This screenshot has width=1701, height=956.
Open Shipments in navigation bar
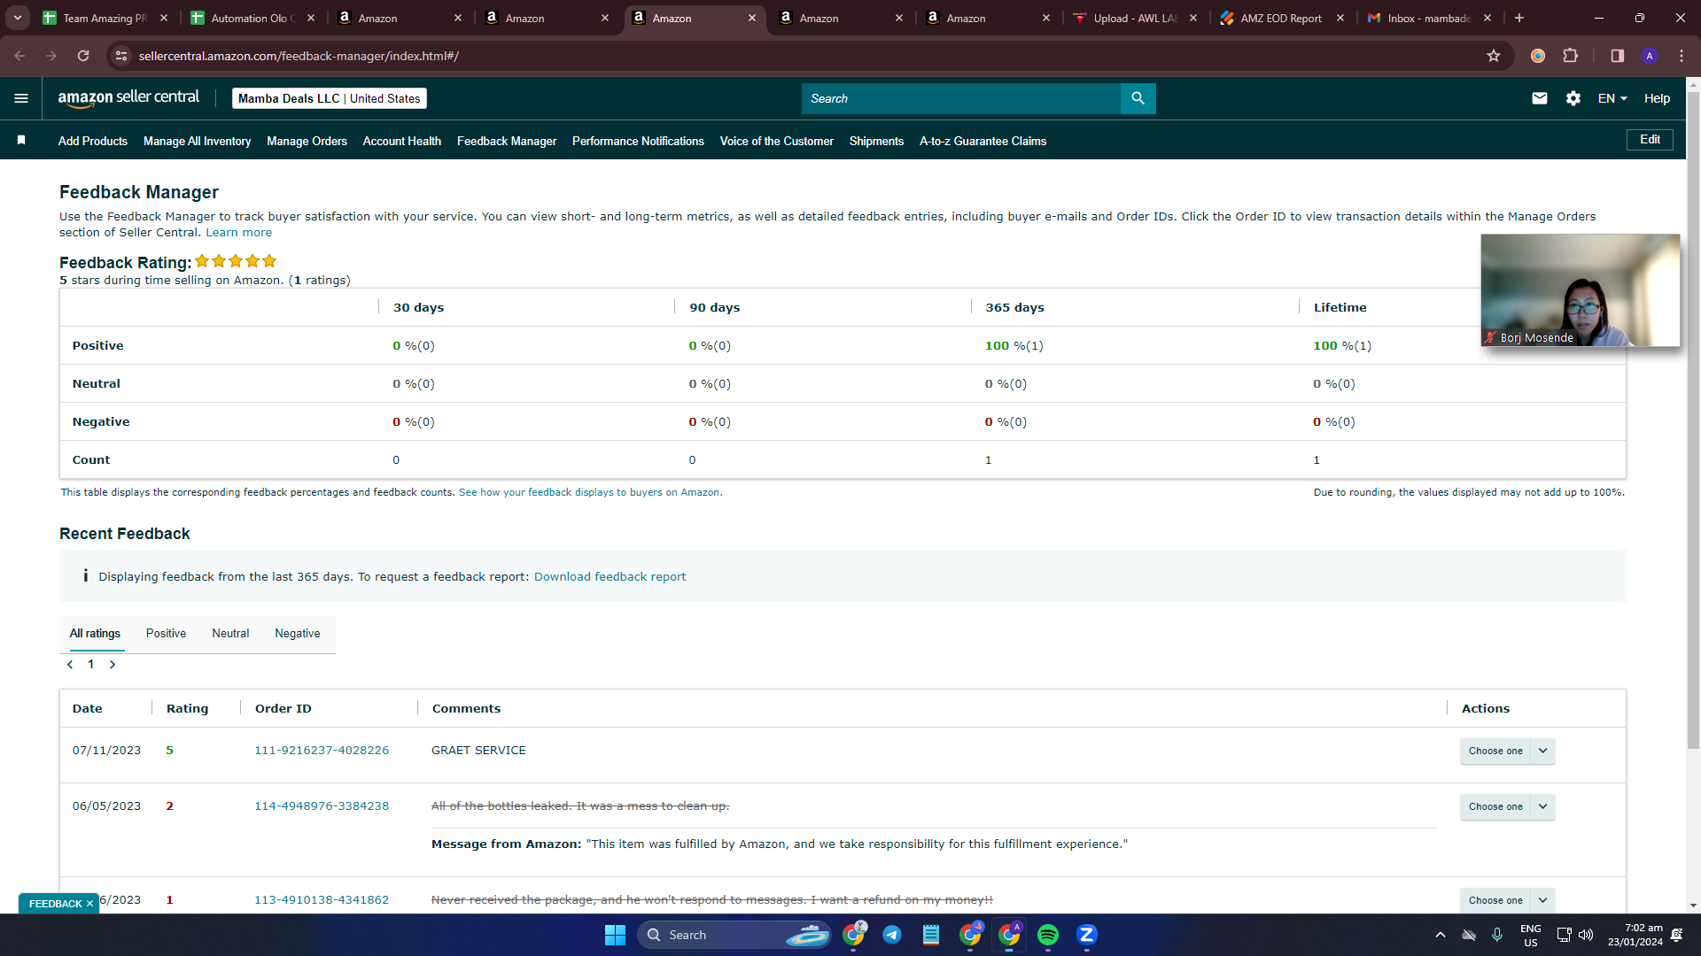click(876, 141)
